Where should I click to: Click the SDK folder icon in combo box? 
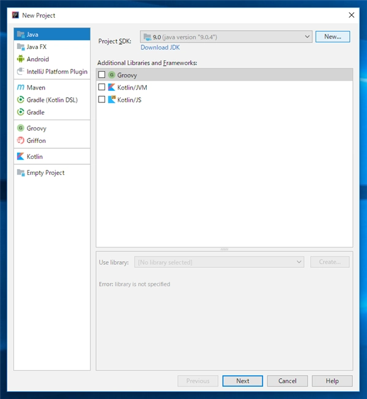click(147, 37)
